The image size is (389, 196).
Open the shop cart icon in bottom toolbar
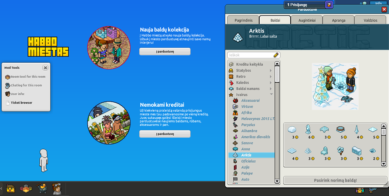click(x=42, y=188)
